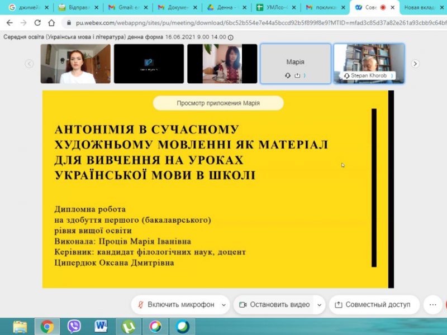Click the address bar URL field
The height and width of the screenshot is (335, 447).
pos(251,23)
